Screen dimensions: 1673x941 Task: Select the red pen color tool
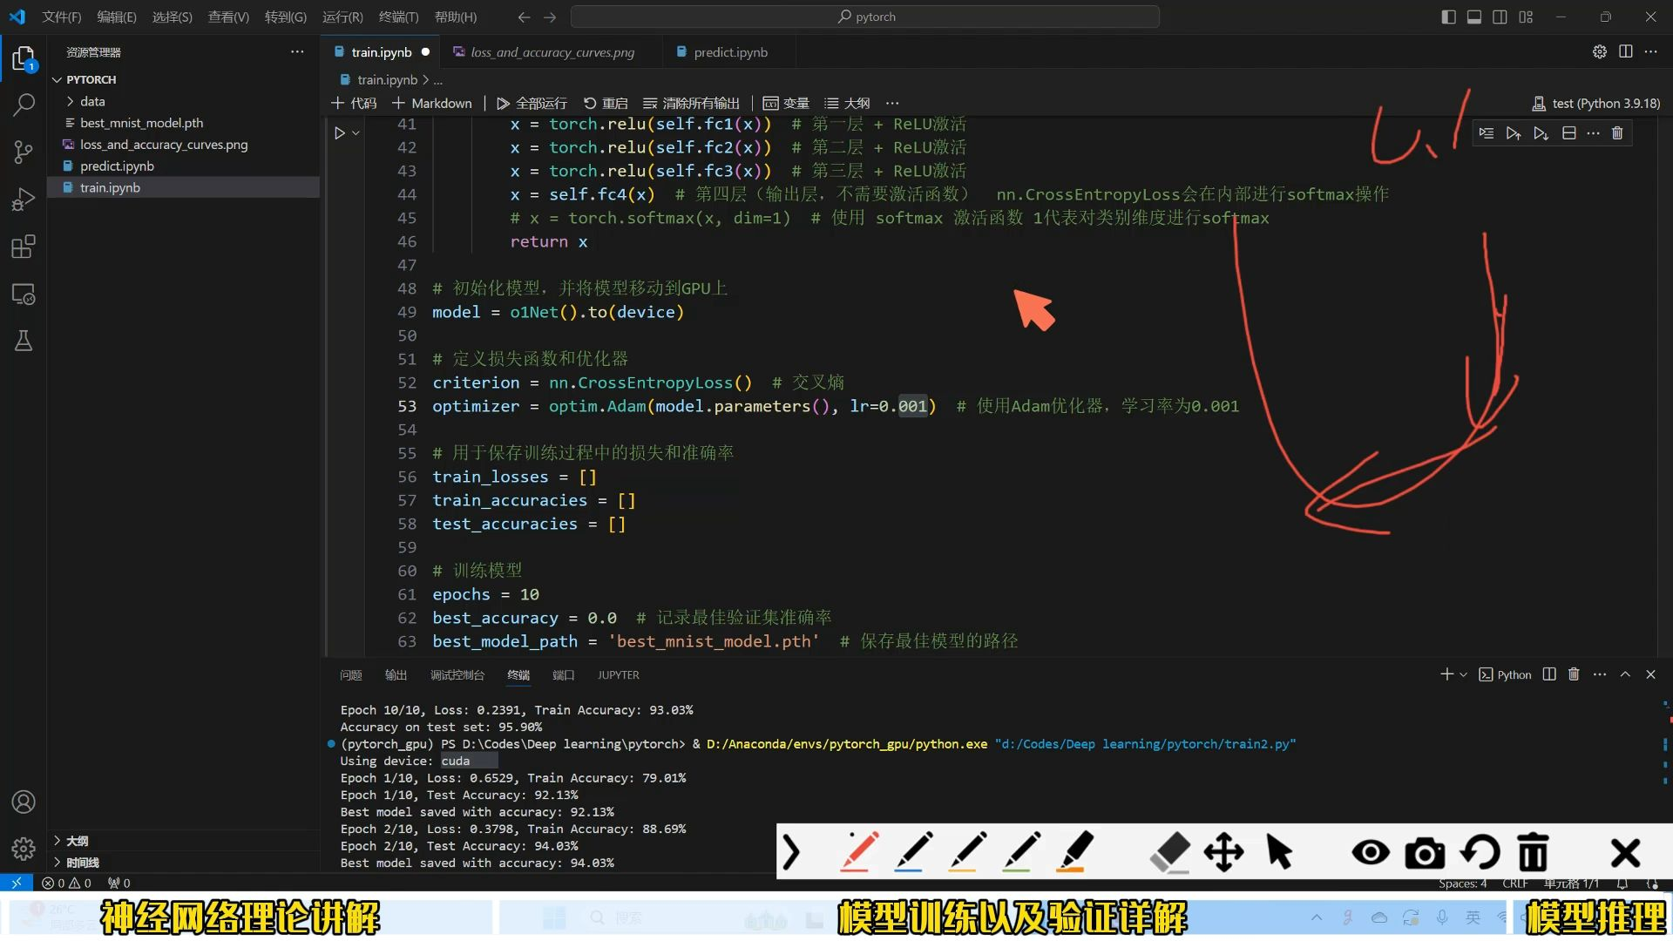coord(859,851)
